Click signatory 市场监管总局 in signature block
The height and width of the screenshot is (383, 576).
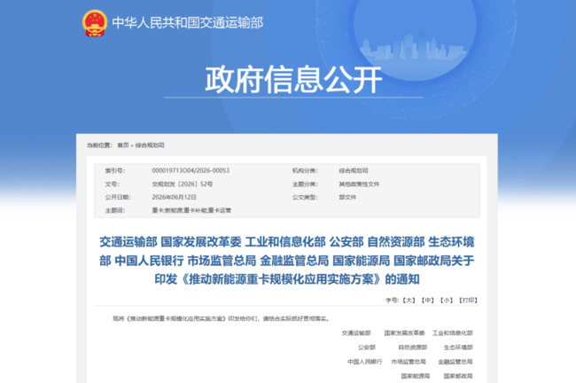tap(409, 362)
